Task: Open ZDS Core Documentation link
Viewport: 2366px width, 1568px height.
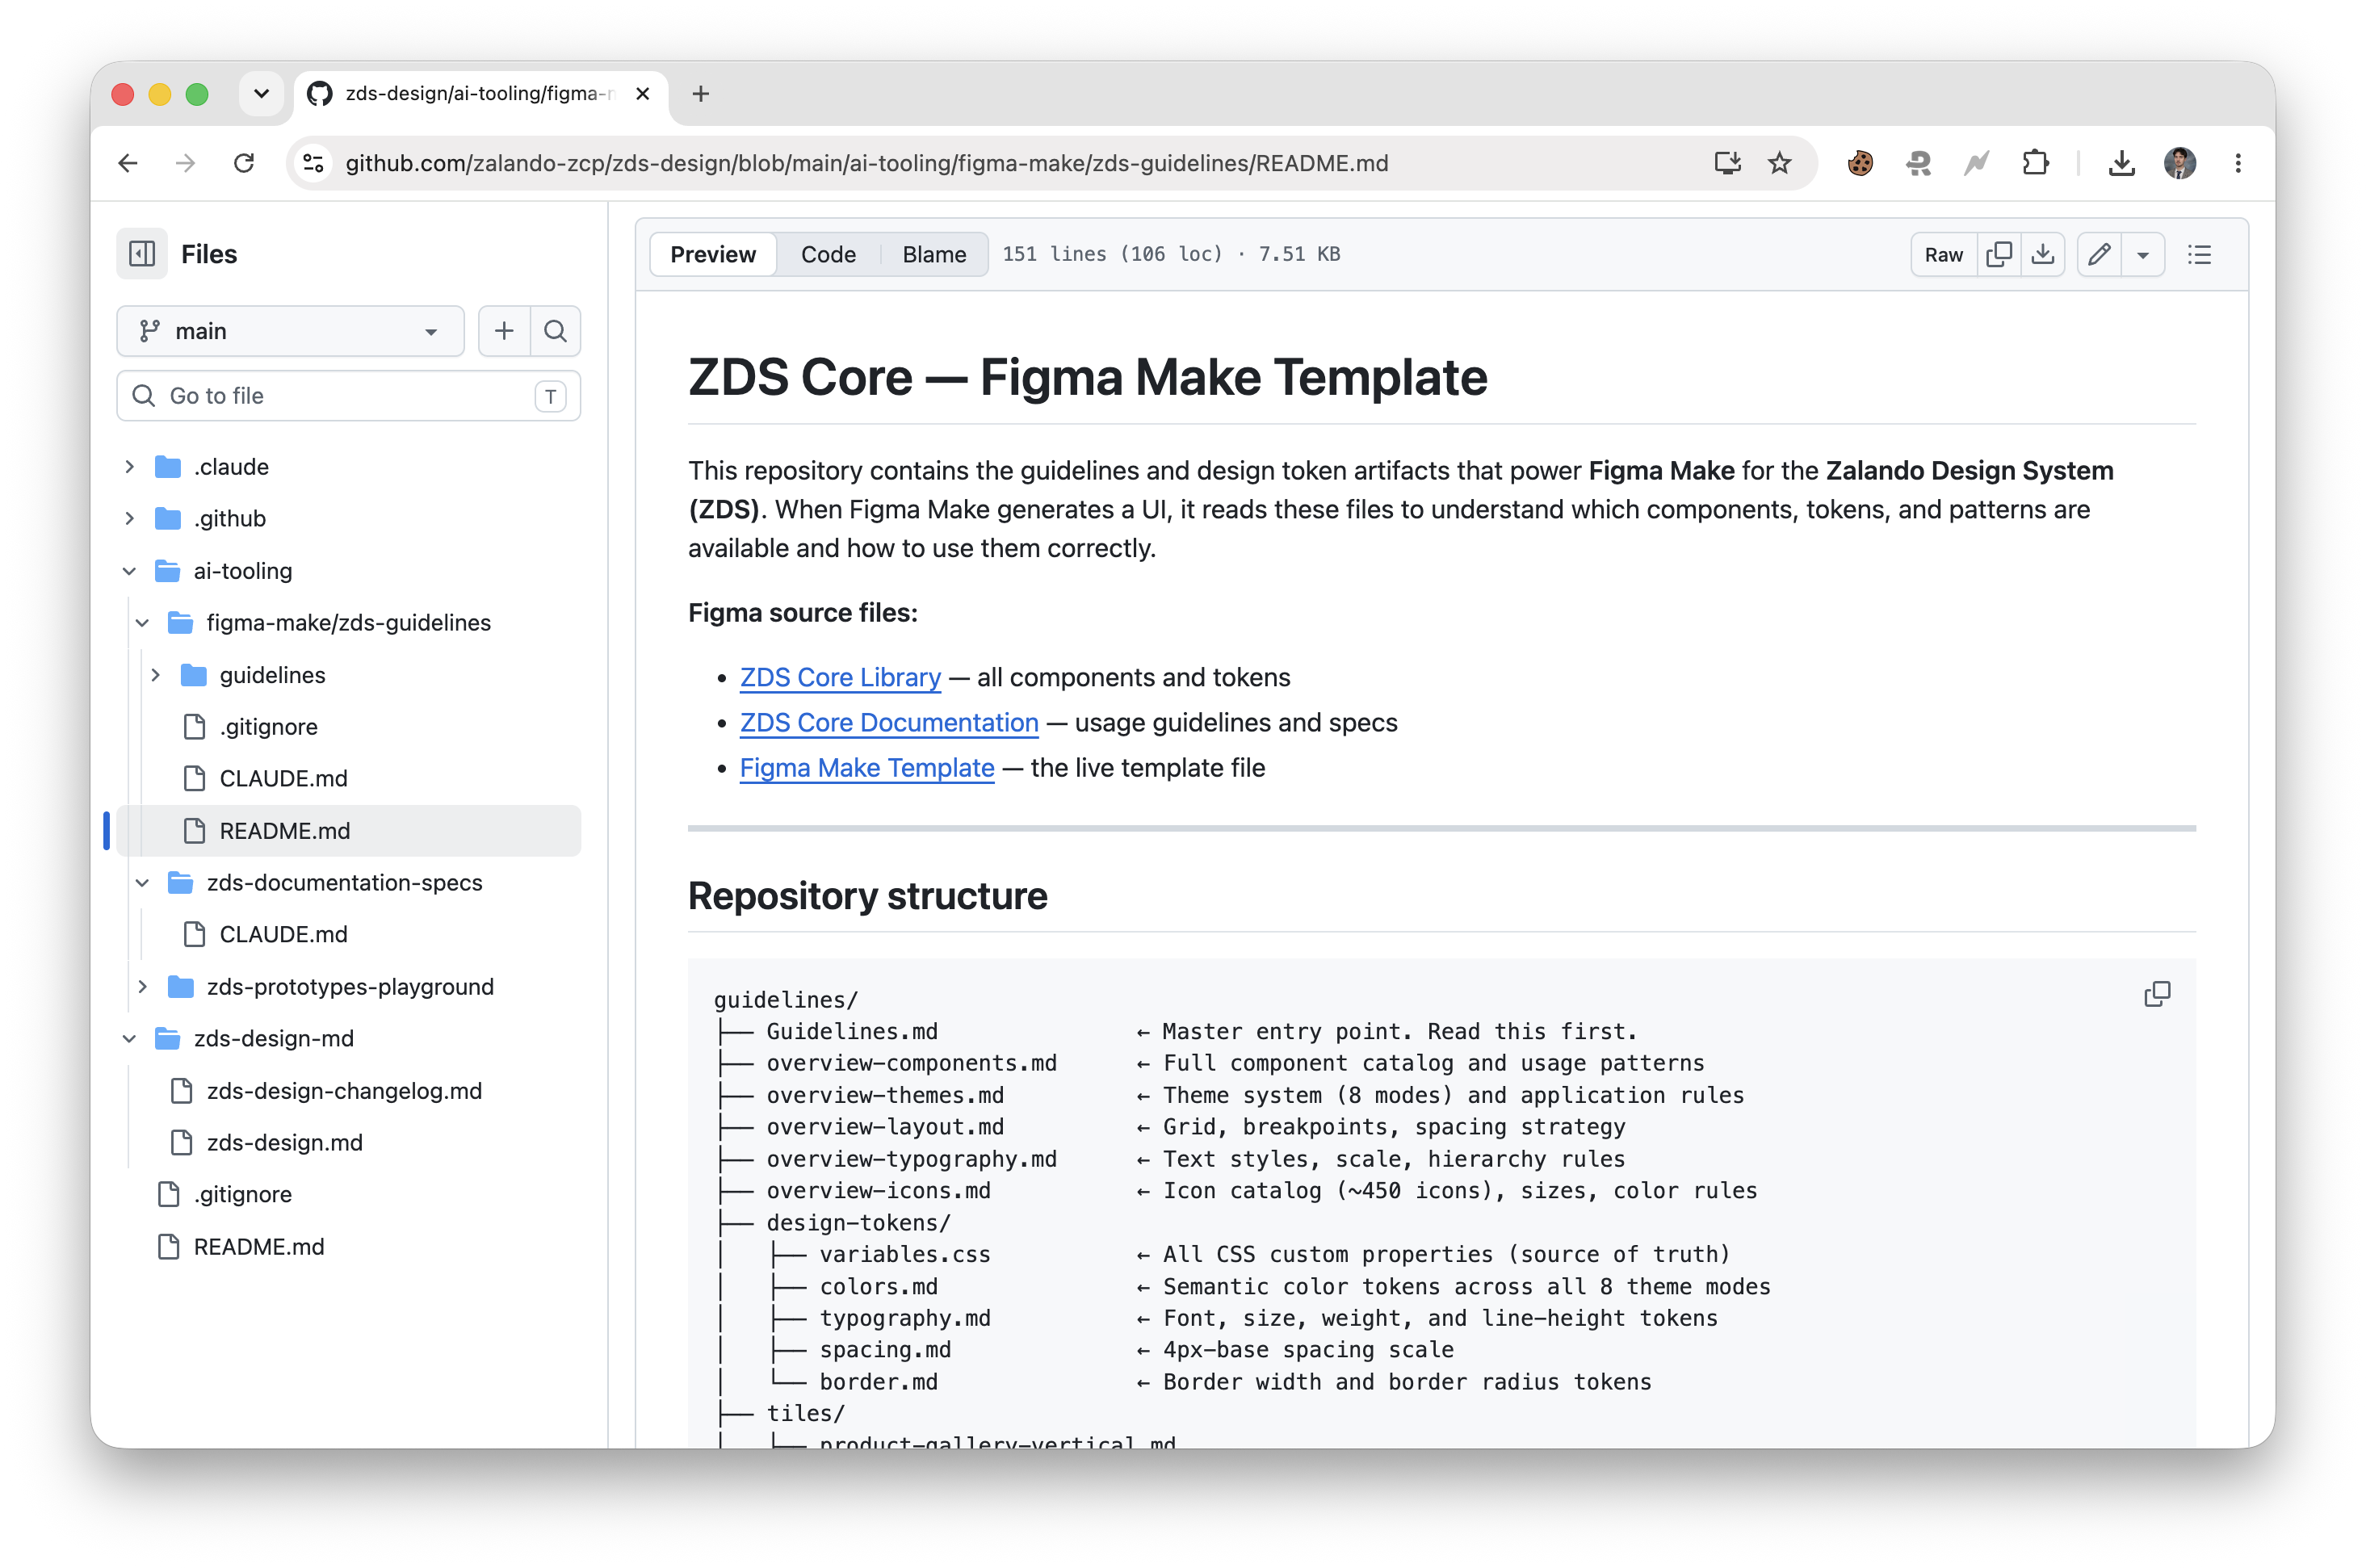Action: tap(889, 723)
